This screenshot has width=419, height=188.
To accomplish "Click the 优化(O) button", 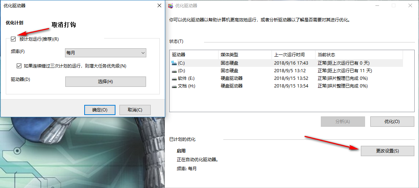I will point(392,122).
